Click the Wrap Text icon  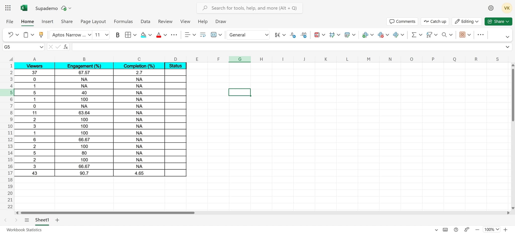tap(203, 35)
